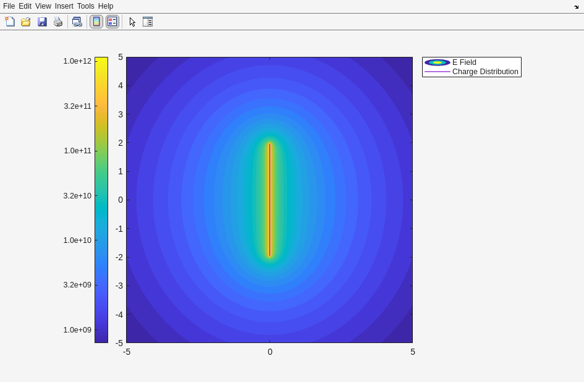Select the Edit Plot arrow cursor tool
The height and width of the screenshot is (382, 584).
[x=132, y=22]
